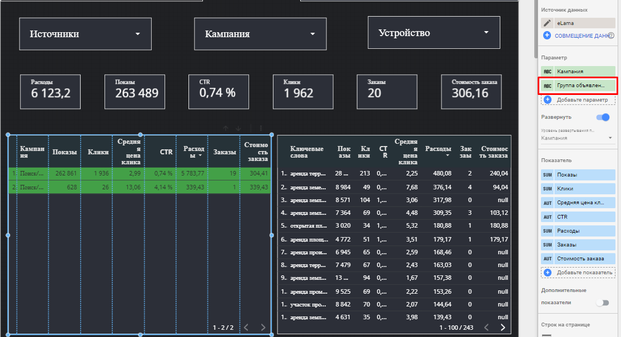The image size is (621, 337).
Task: Click the blue plus icon for СОВМЕЩЕНИЕ ДАННЫХ
Action: [x=547, y=36]
